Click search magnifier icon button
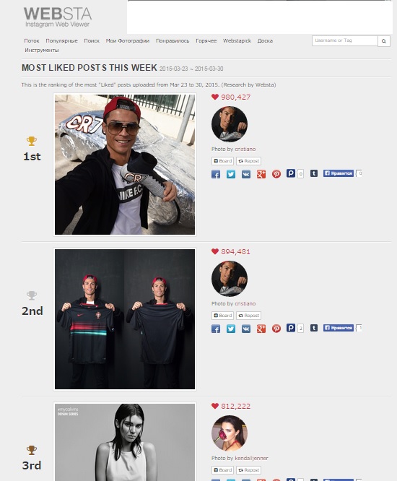397x481 pixels. pyautogui.click(x=384, y=40)
